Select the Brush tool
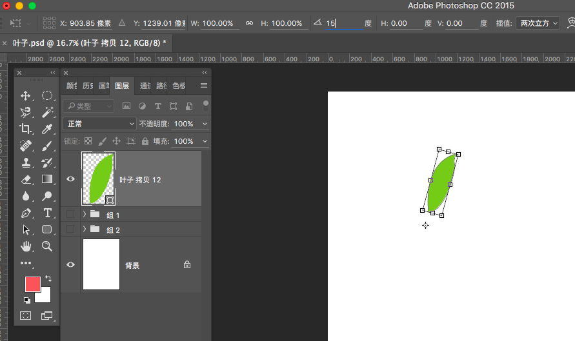575x341 pixels. point(47,146)
